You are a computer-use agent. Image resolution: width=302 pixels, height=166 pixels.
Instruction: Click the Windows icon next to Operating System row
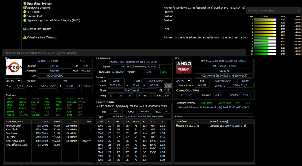tap(25, 8)
